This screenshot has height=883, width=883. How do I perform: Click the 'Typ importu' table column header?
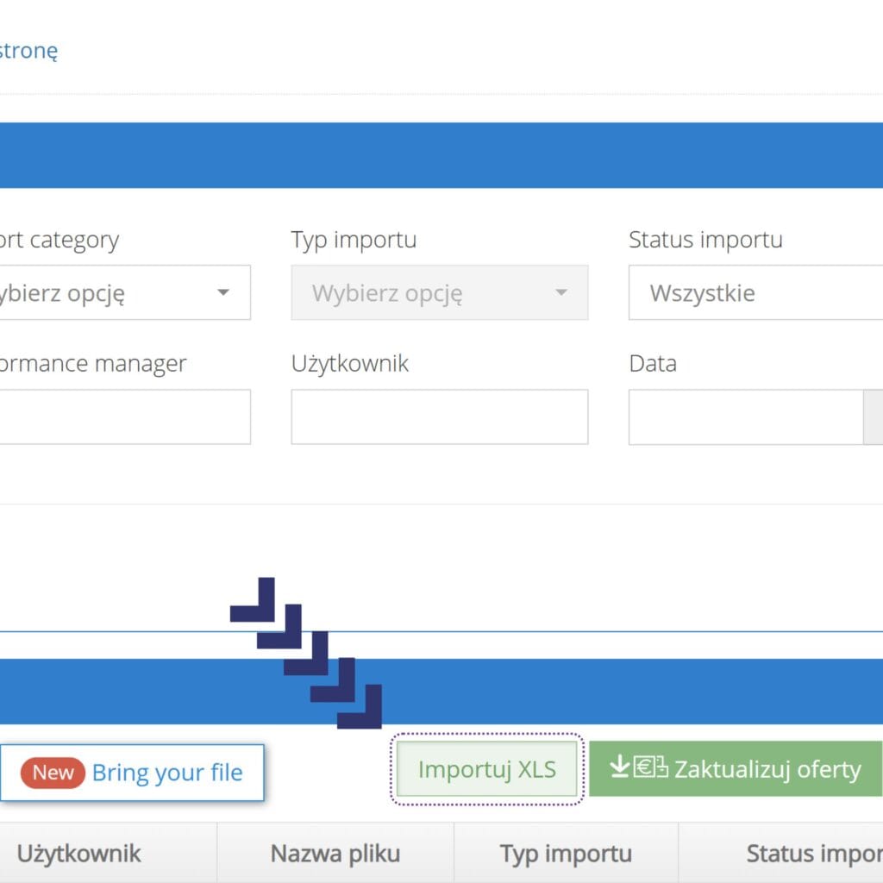point(566,853)
